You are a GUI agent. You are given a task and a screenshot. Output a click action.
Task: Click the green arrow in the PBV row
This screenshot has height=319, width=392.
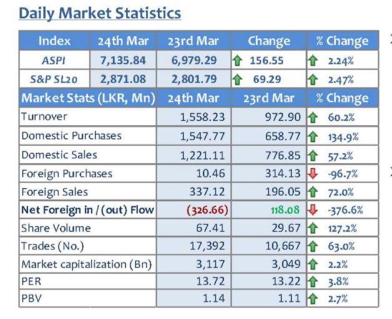pos(313,299)
